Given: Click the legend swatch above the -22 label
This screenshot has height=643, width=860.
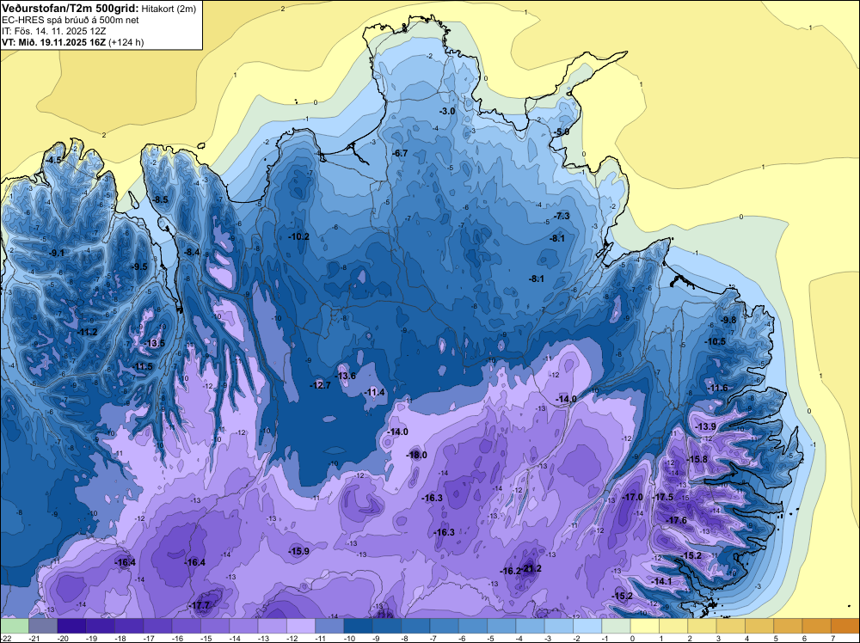Looking at the screenshot, I should (15, 626).
